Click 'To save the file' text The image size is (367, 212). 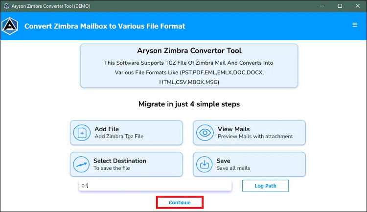[x=112, y=168]
